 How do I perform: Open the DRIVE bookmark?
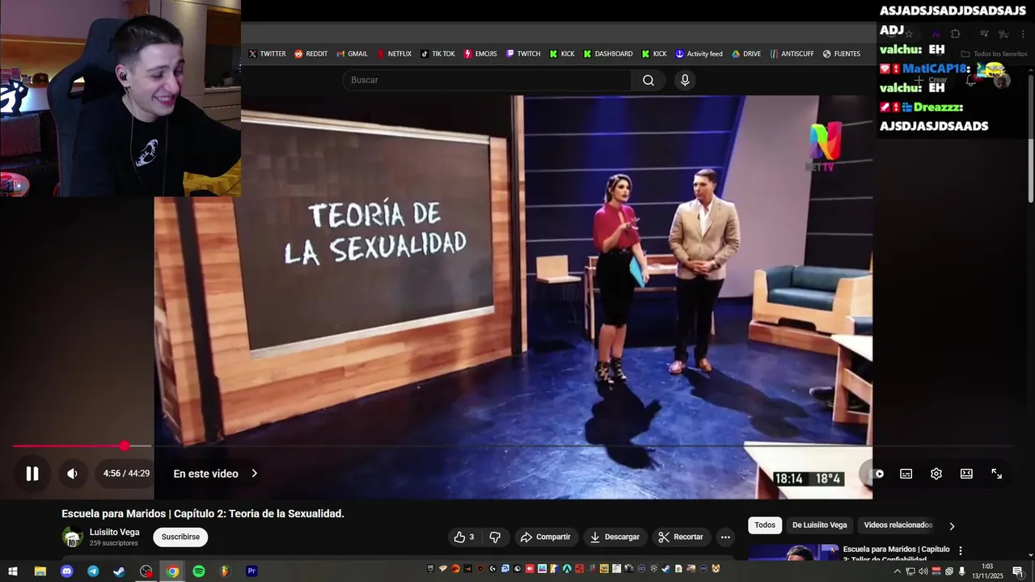(746, 54)
